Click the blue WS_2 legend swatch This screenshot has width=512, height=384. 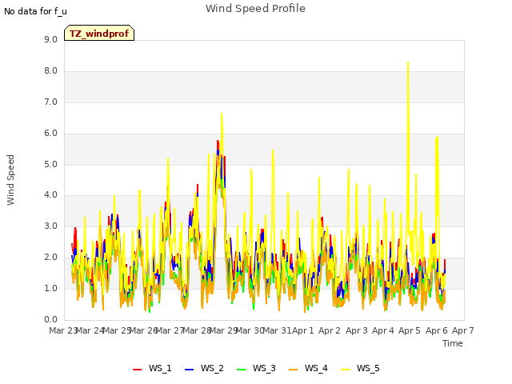click(190, 370)
